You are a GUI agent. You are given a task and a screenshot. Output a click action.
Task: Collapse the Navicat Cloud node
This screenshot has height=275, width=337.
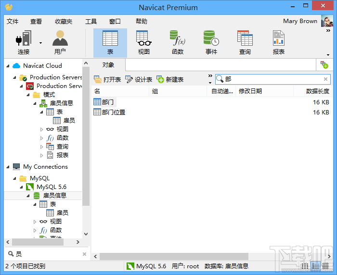tap(8, 66)
